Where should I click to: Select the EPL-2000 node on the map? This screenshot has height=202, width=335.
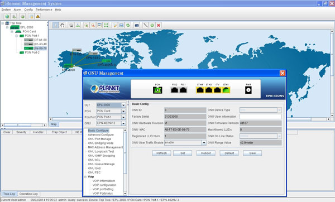[x=68, y=66]
